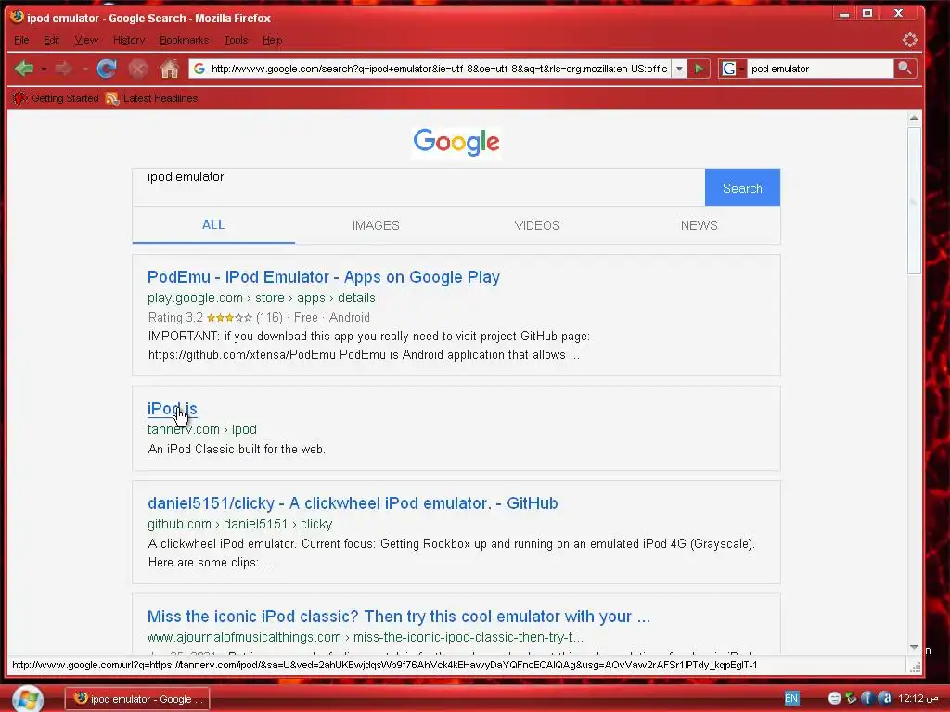The width and height of the screenshot is (950, 712).
Task: Open the History menu
Action: pos(129,40)
